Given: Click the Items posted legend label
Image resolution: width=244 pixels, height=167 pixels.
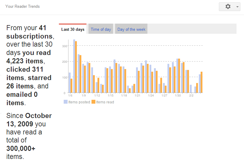Looking at the screenshot, I should (x=79, y=102).
